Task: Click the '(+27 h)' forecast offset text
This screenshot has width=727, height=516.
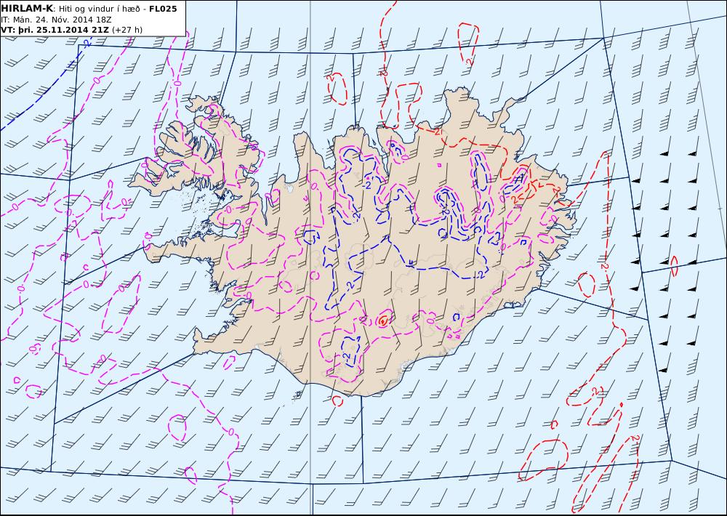Action: click(x=127, y=30)
